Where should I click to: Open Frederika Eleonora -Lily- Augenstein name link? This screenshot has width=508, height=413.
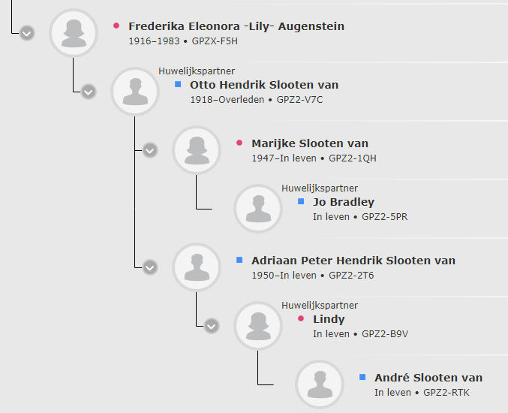point(236,26)
